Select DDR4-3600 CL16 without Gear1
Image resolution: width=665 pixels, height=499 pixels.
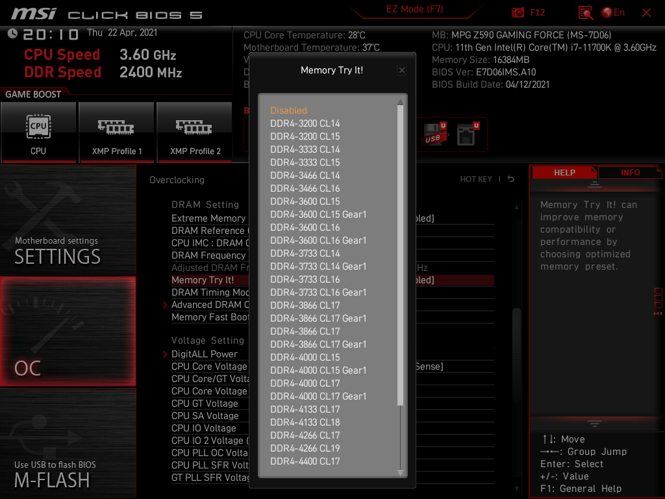tap(305, 227)
